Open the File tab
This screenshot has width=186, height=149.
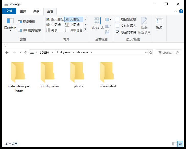(x=9, y=11)
